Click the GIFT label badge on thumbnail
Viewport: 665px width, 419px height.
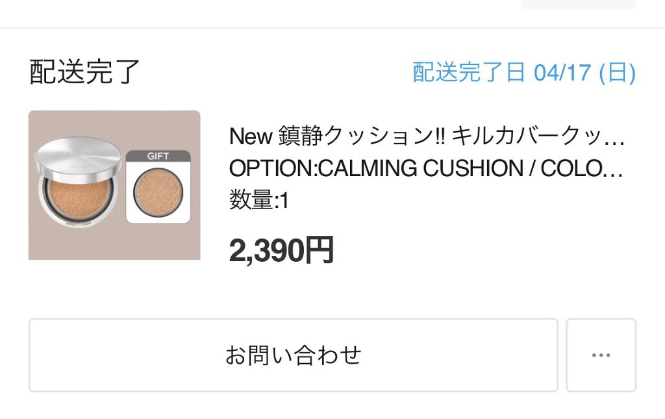[x=158, y=156]
